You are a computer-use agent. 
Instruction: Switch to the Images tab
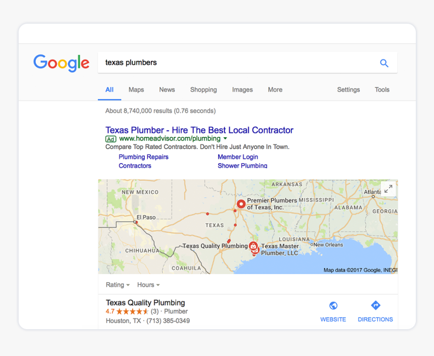click(x=242, y=89)
